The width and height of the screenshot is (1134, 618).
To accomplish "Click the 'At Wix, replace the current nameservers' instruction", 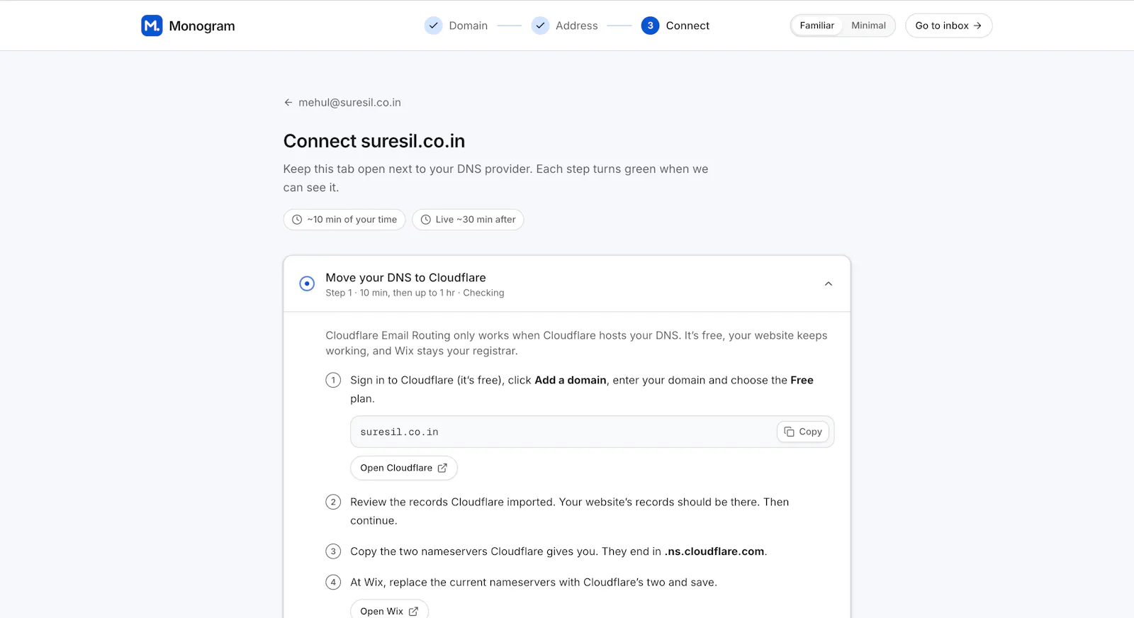I will click(534, 582).
